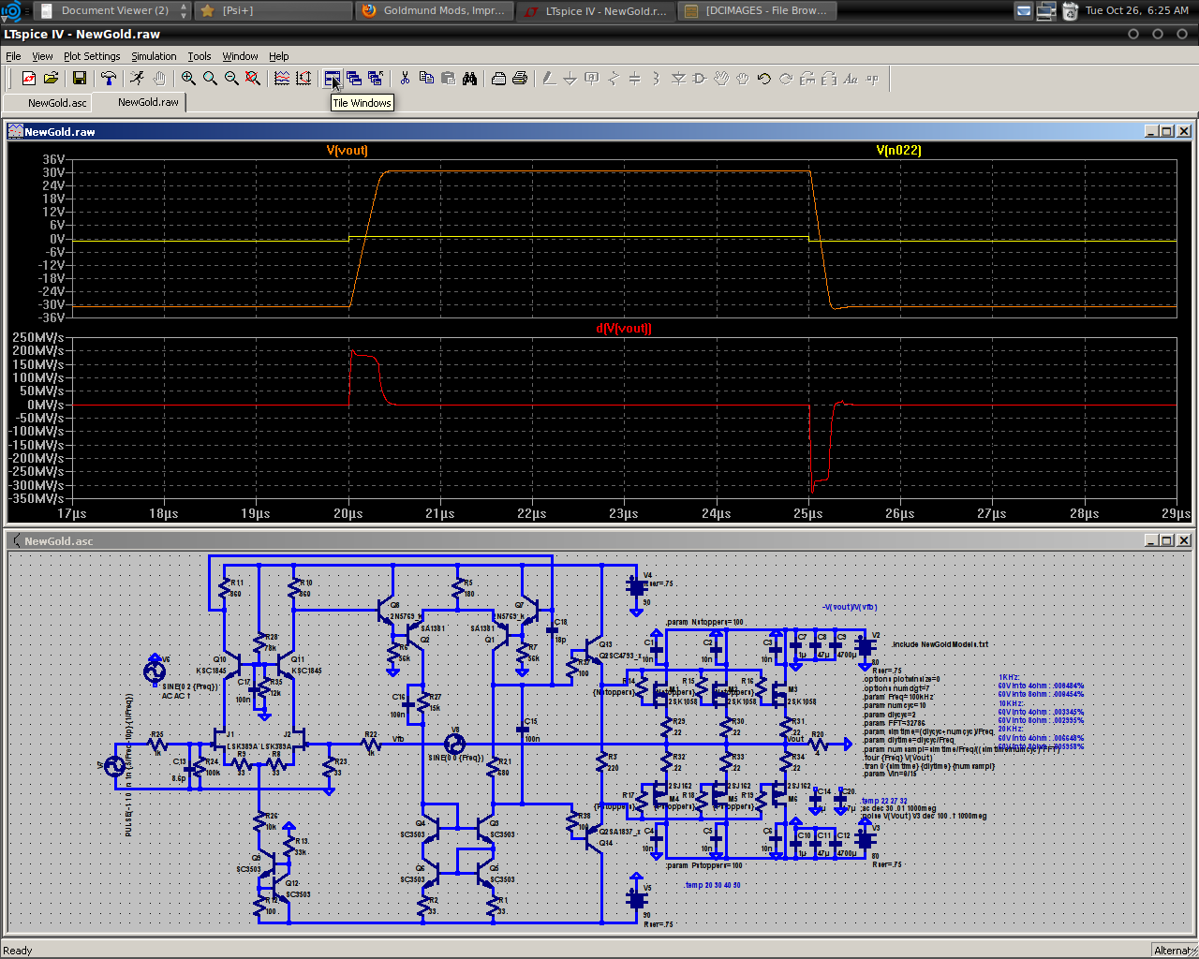The height and width of the screenshot is (959, 1199).
Task: Open the View menu
Action: 42,56
